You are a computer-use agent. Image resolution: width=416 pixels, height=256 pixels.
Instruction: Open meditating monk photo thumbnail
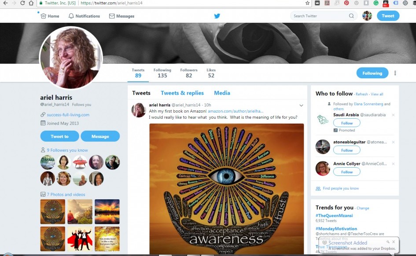click(x=80, y=212)
